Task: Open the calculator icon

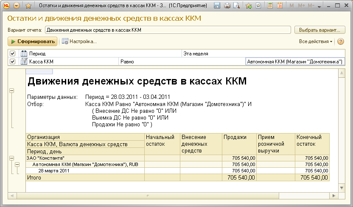Action: (270, 5)
